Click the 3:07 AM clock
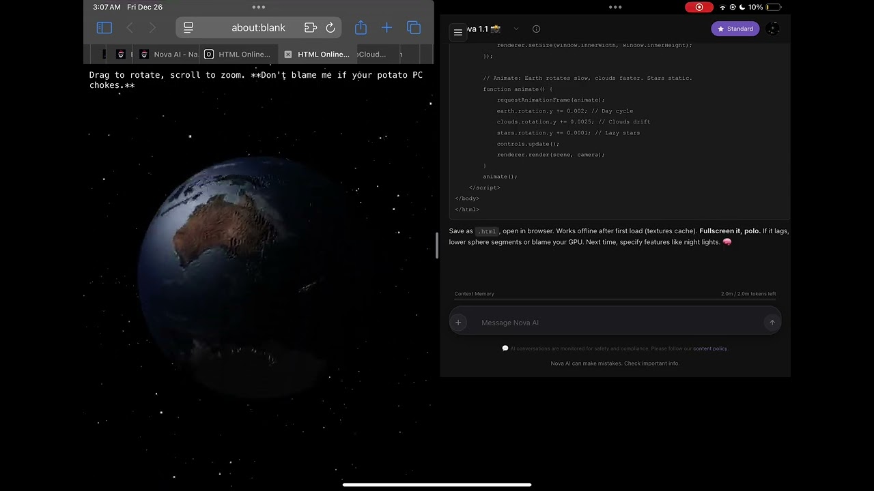This screenshot has height=491, width=874. coord(107,7)
